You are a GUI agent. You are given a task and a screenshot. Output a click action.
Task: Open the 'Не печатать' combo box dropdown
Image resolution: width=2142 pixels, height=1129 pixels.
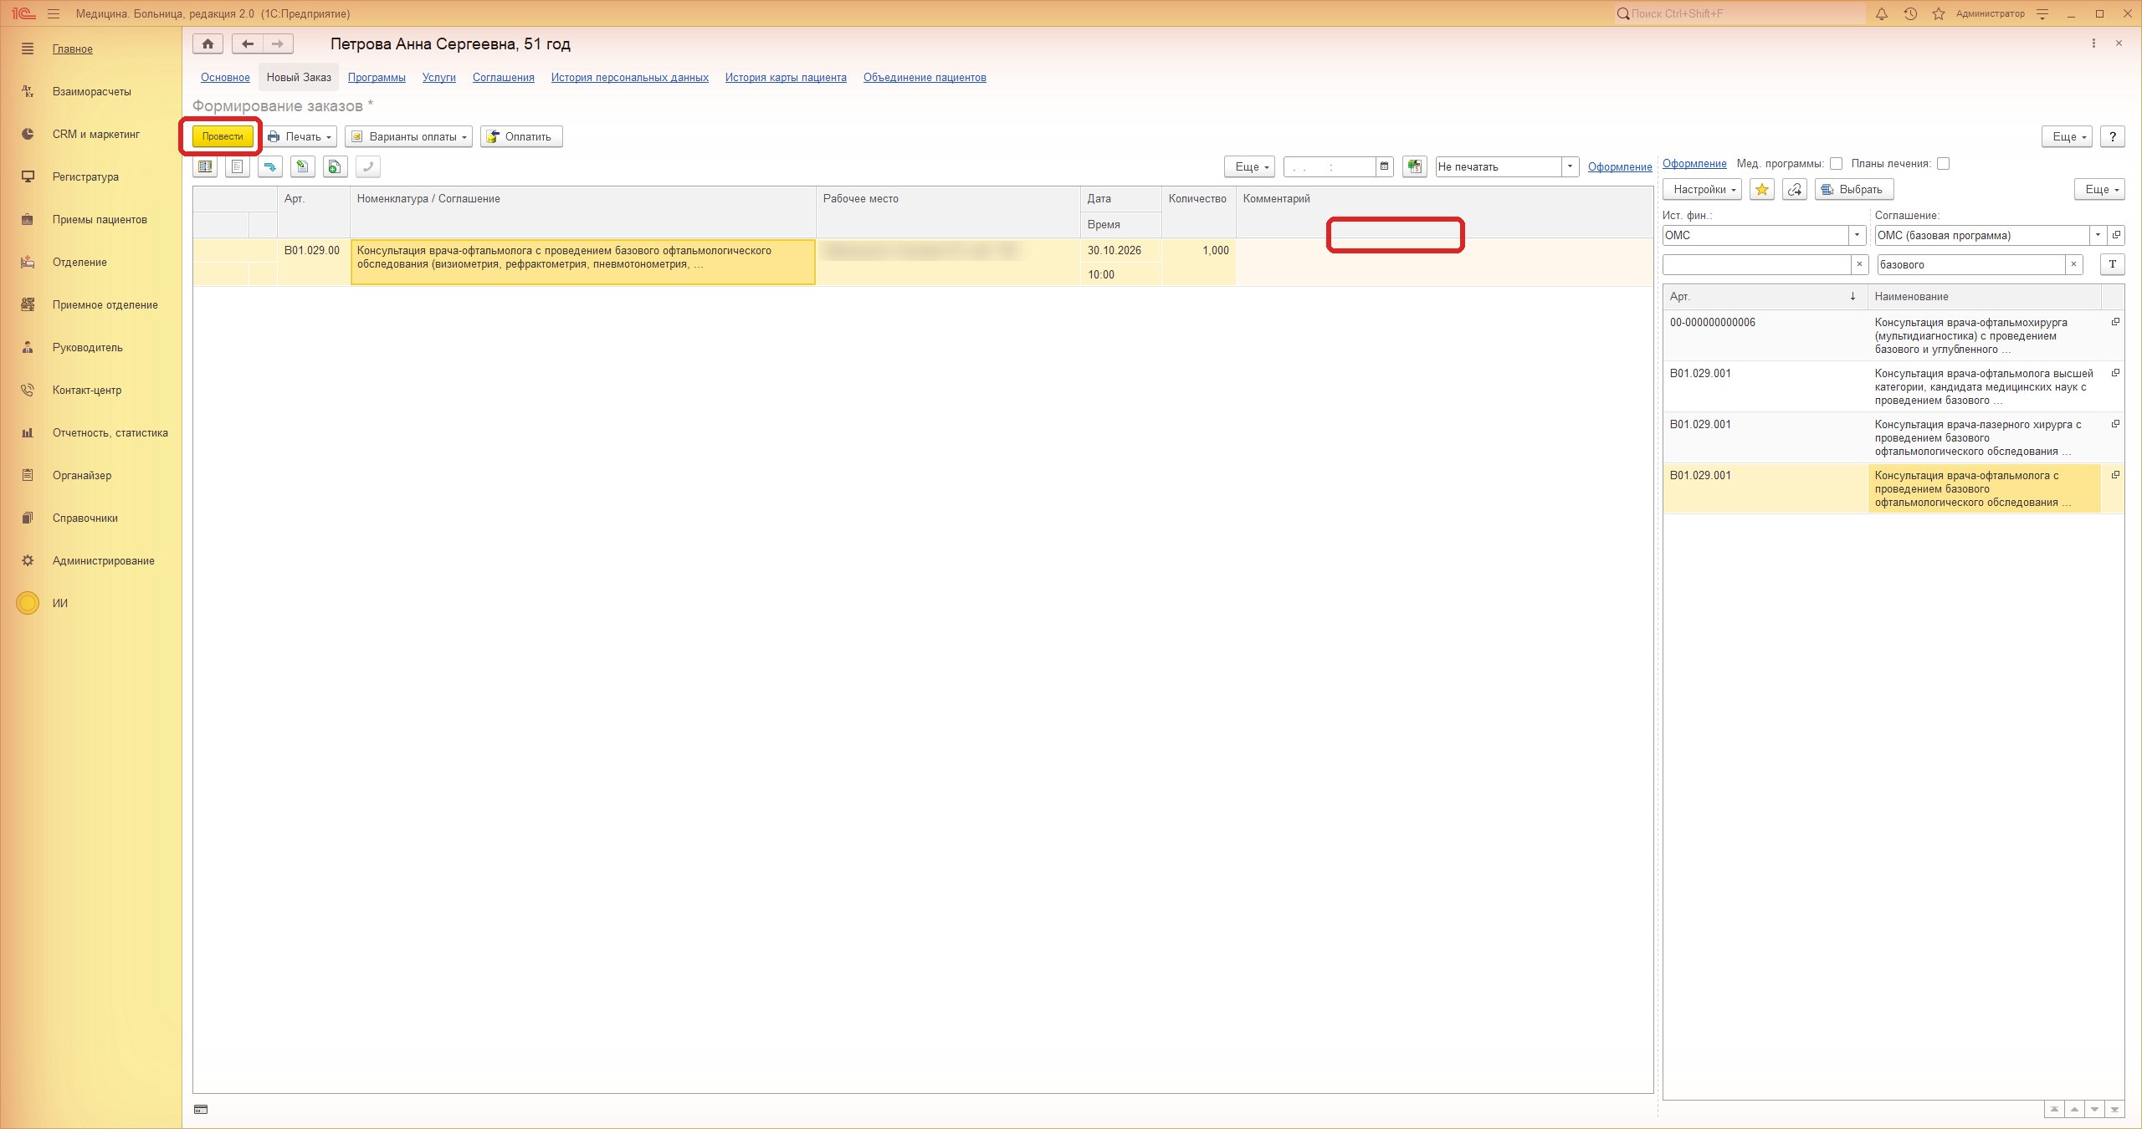coord(1571,166)
